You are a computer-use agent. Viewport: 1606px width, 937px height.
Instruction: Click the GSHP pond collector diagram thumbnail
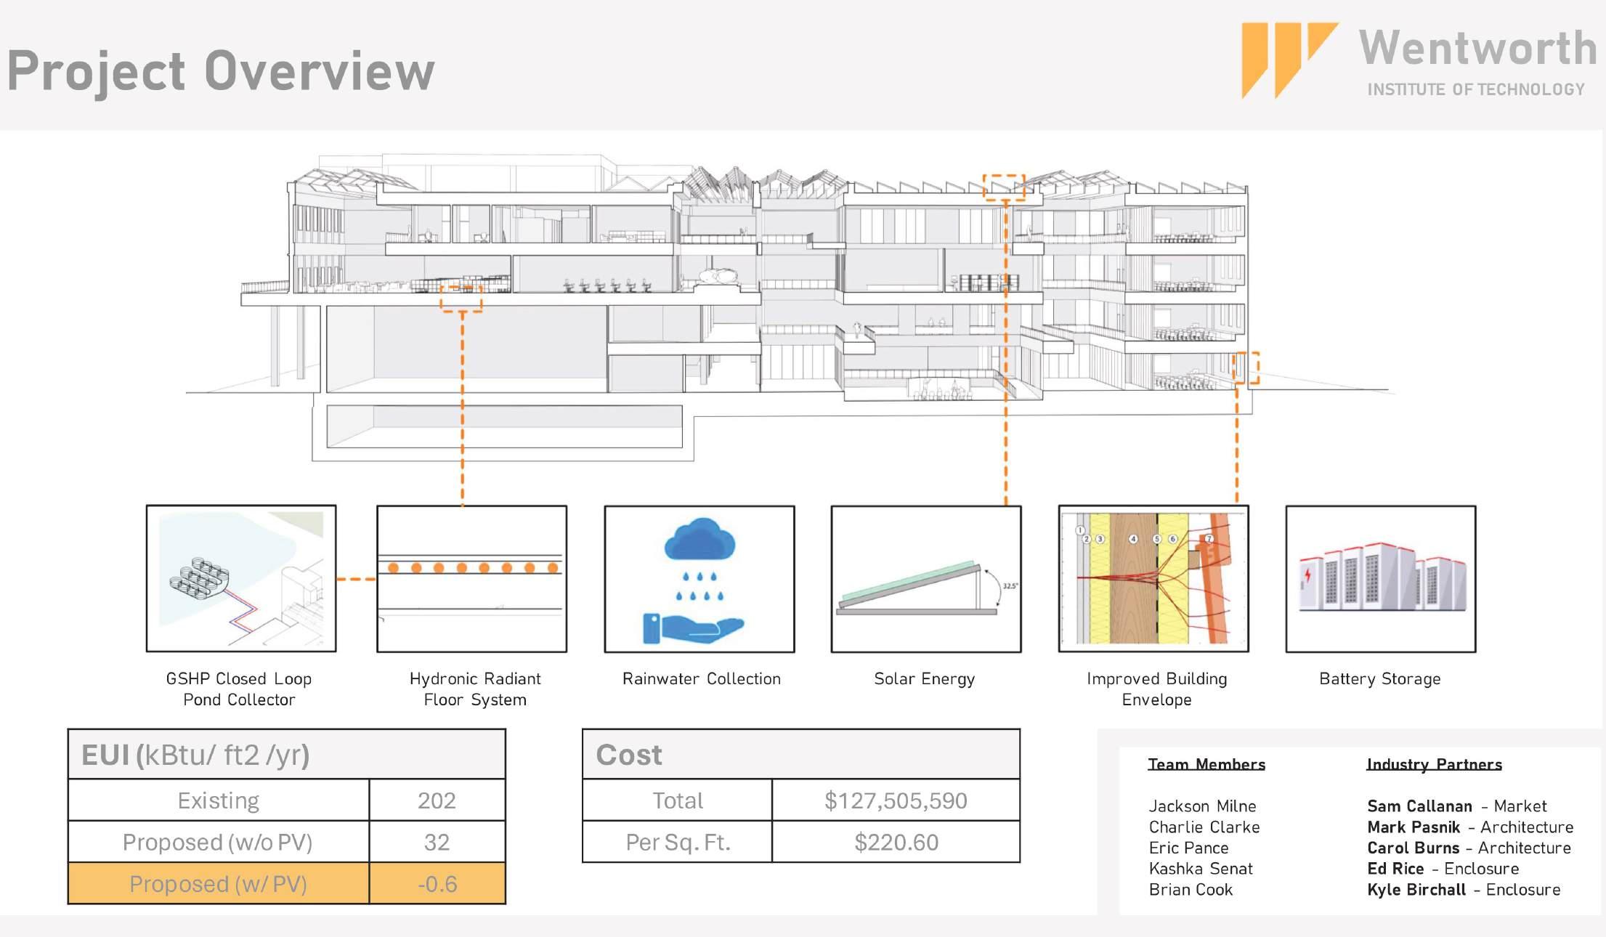coord(241,578)
